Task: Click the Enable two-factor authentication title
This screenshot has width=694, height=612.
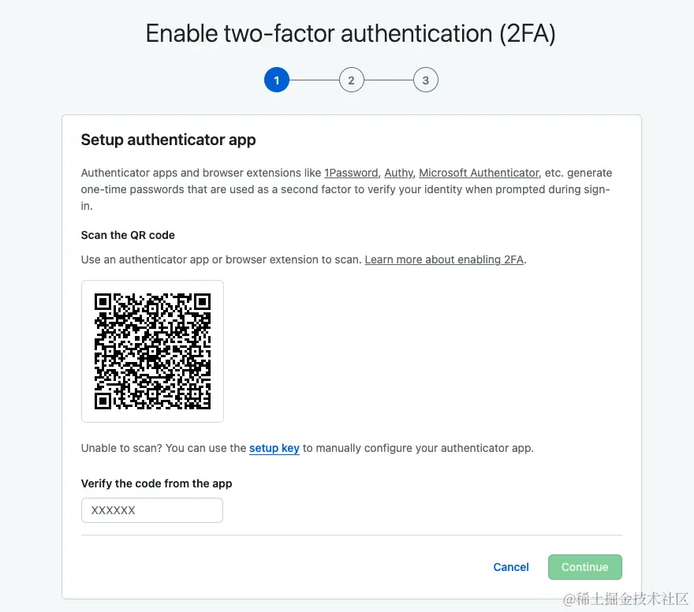Action: click(351, 34)
